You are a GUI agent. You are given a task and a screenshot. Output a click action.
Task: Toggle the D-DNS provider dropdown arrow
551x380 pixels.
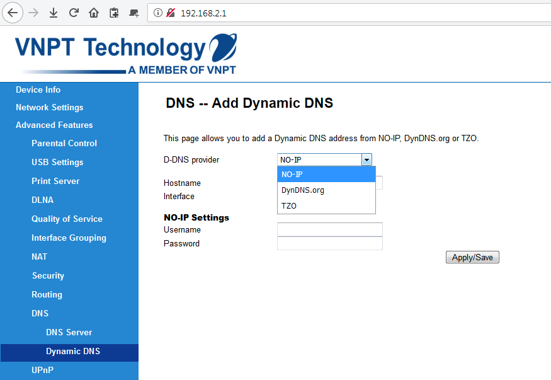366,159
